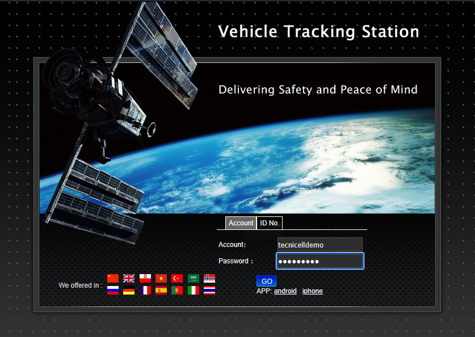Open the ID No. login tab

pos(270,223)
